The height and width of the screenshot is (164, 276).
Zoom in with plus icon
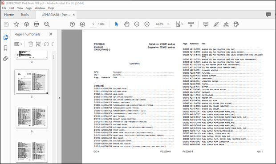(x=147, y=24)
